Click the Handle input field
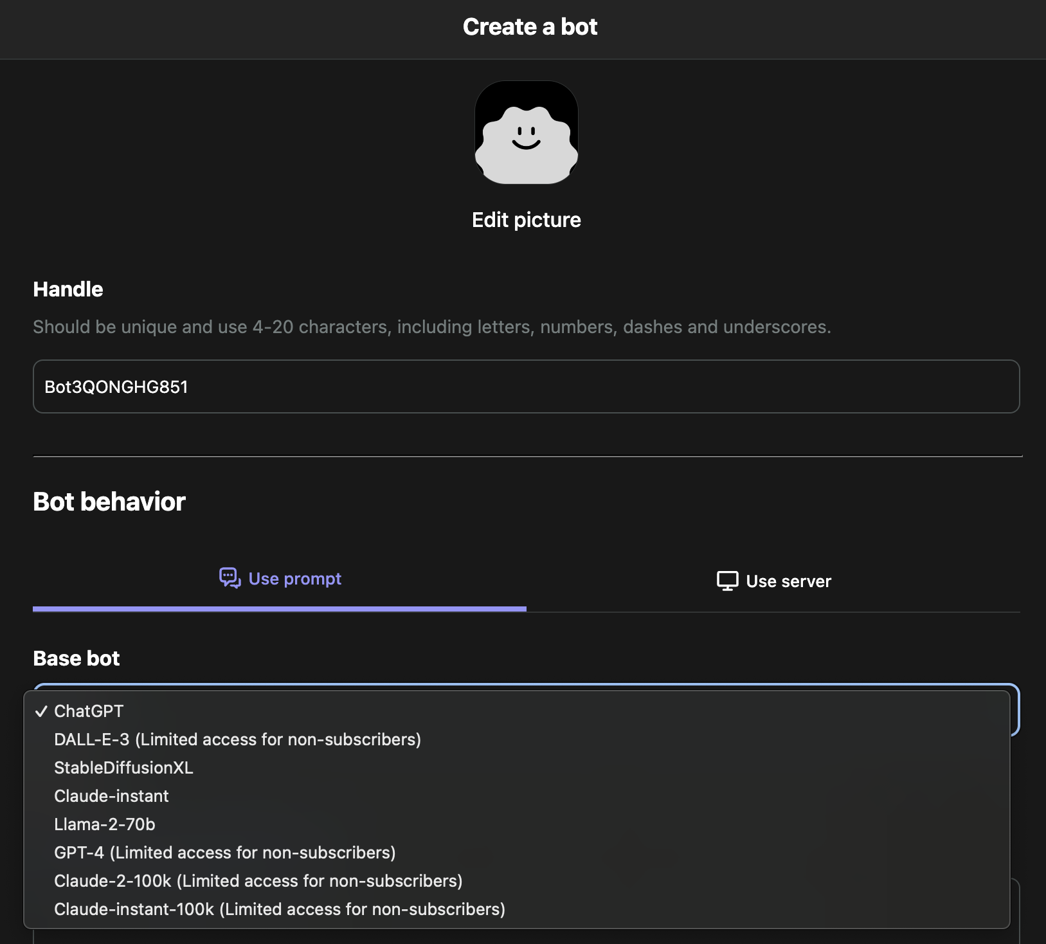The width and height of the screenshot is (1046, 944). pos(526,386)
